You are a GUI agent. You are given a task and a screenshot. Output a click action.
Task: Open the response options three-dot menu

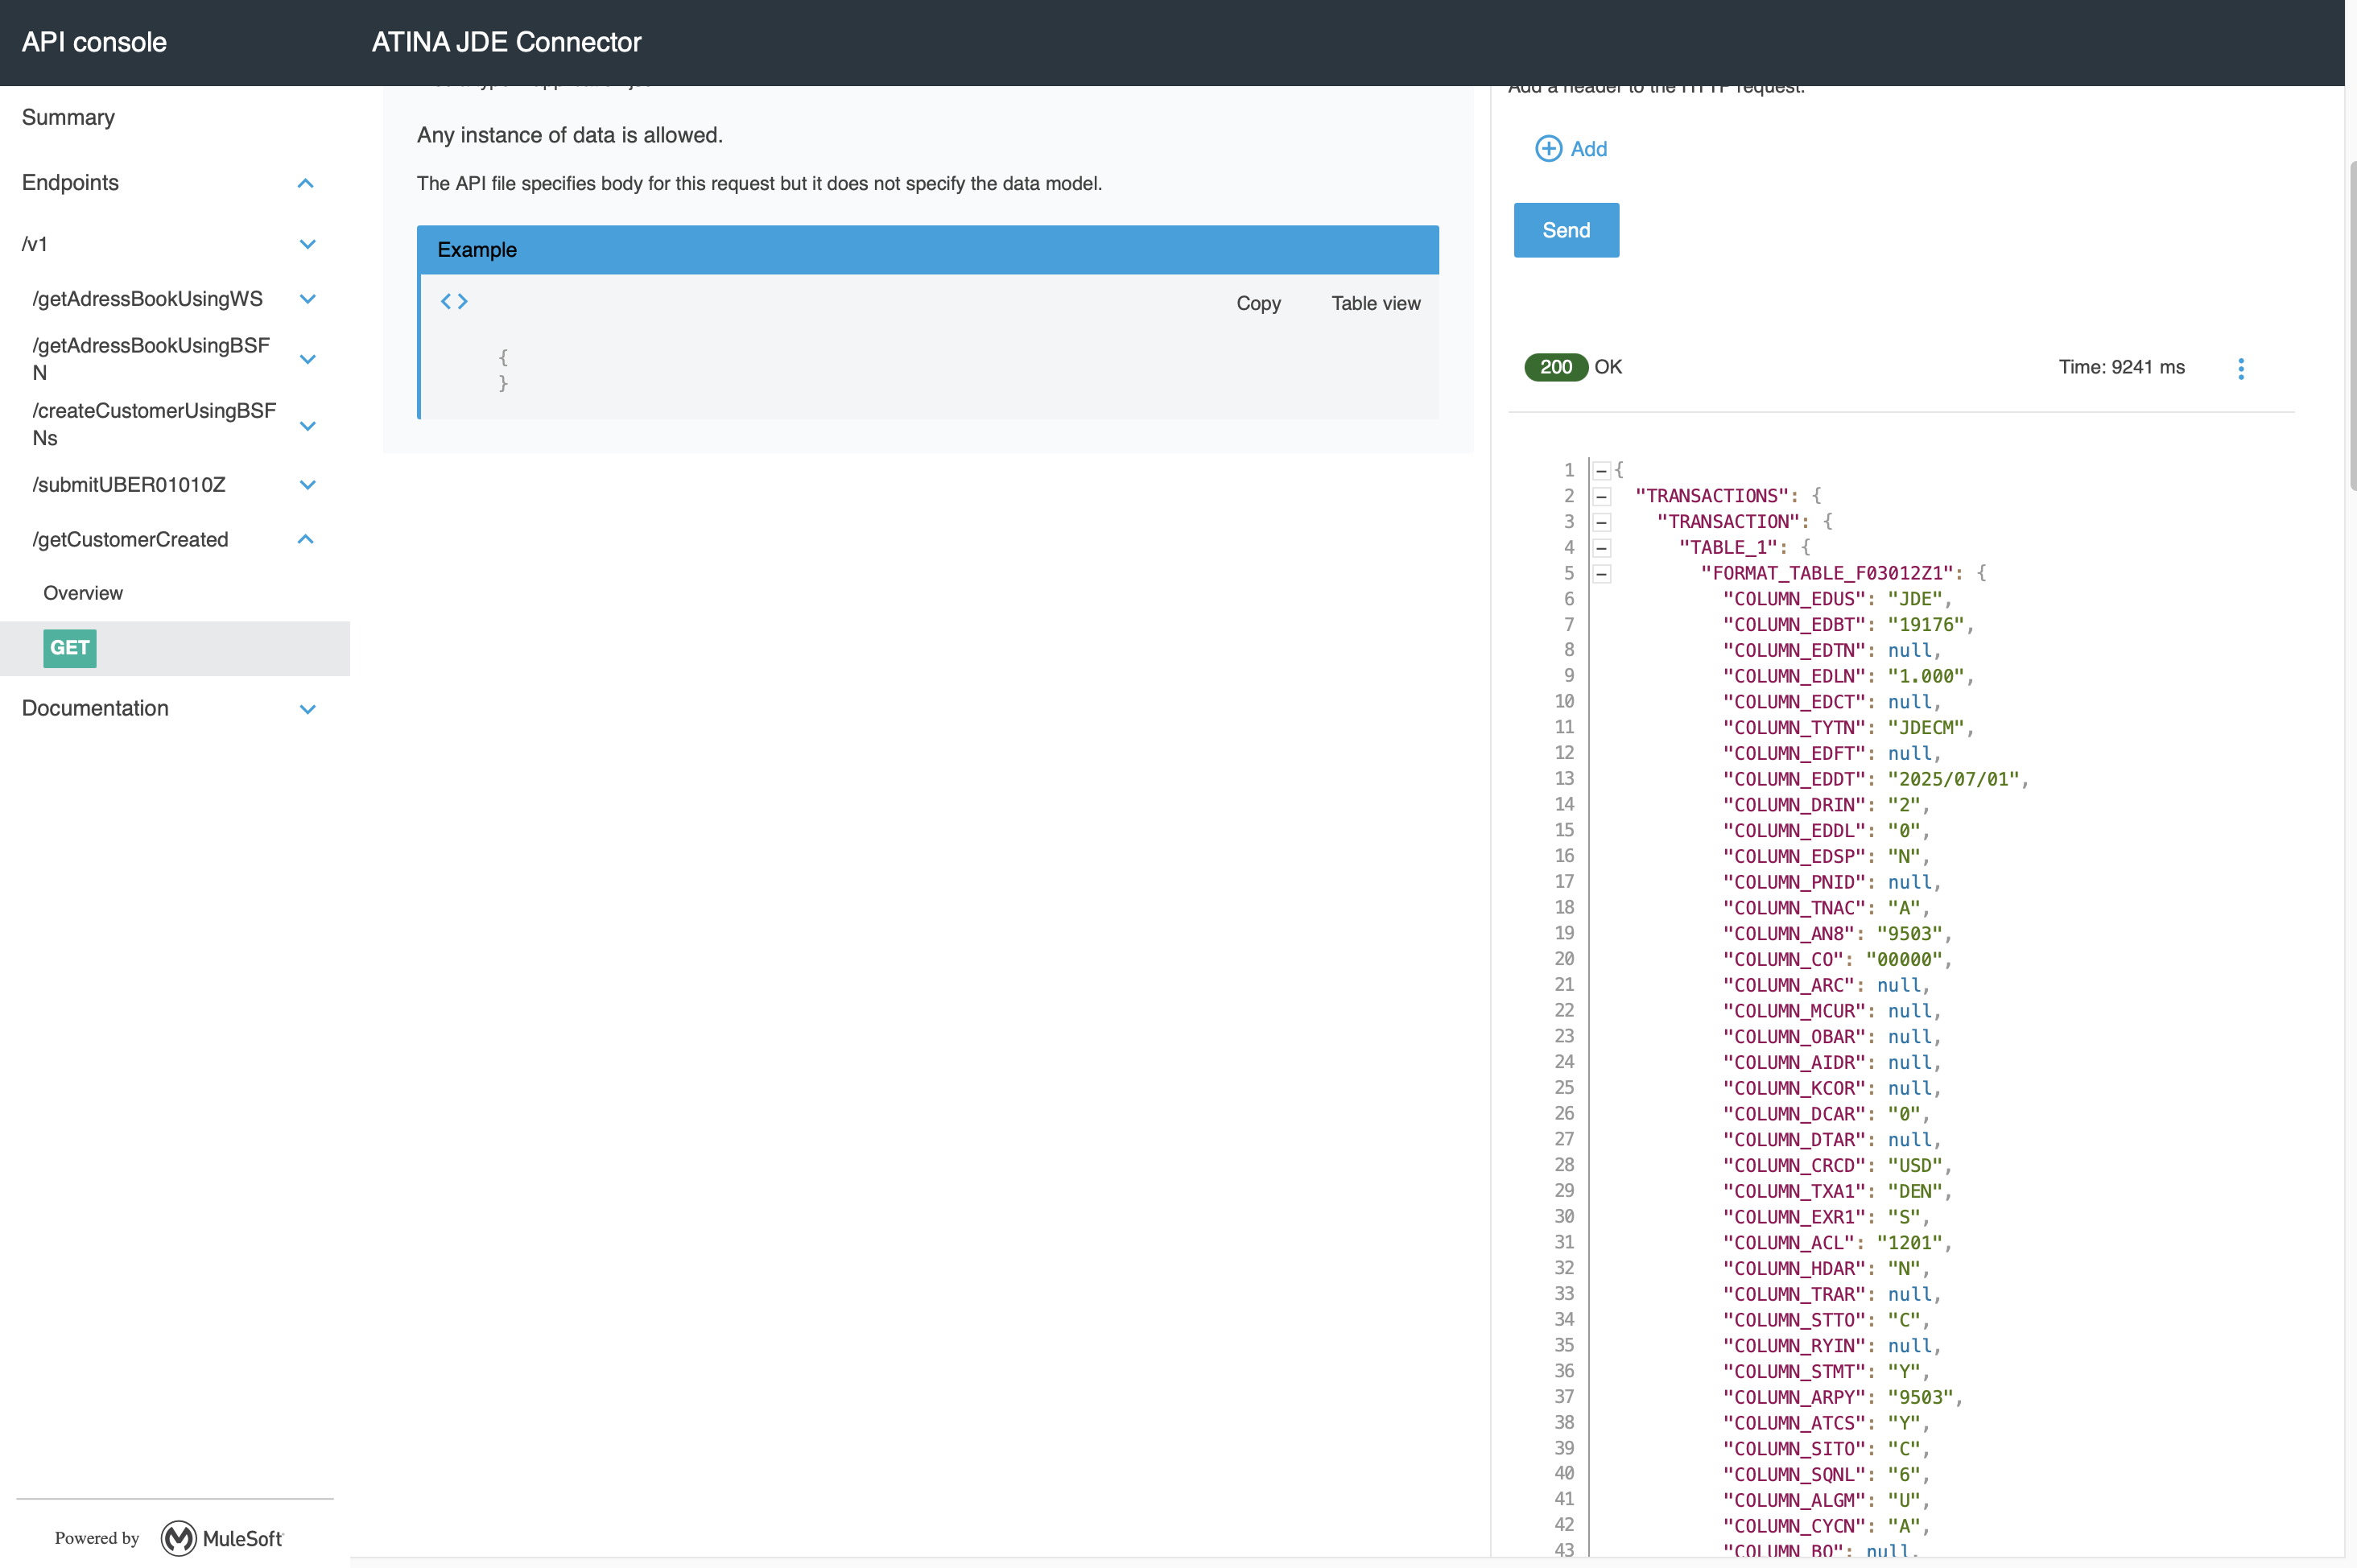pos(2240,368)
